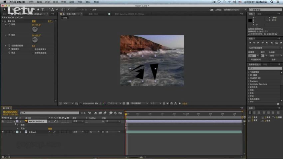
Task: Open After Effects application menu
Action: click(17, 2)
